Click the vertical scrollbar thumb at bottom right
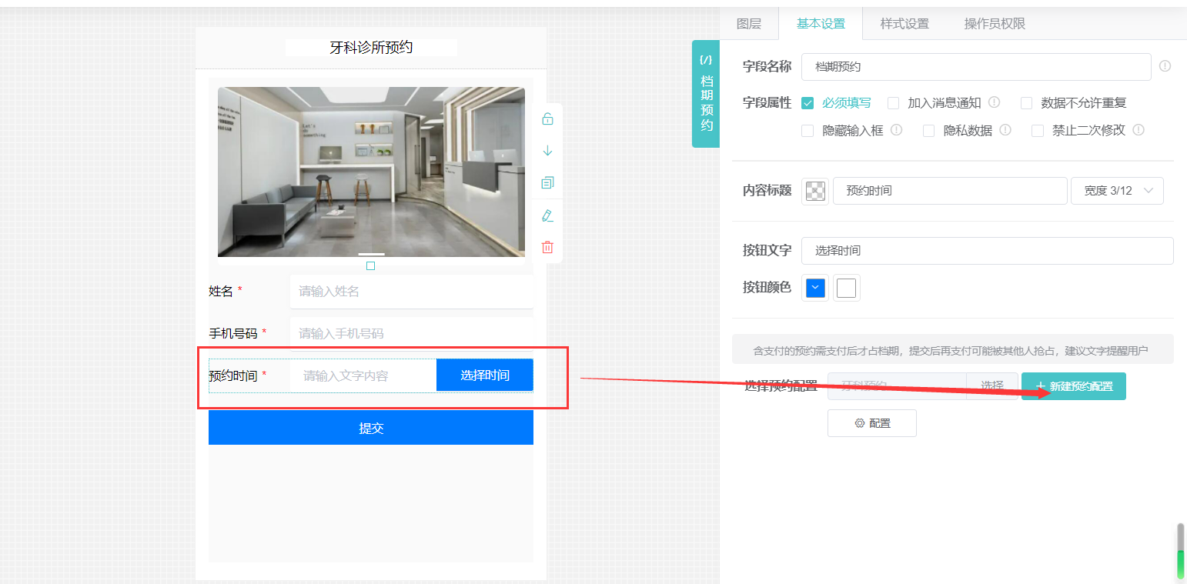This screenshot has height=584, width=1187. pyautogui.click(x=1181, y=552)
